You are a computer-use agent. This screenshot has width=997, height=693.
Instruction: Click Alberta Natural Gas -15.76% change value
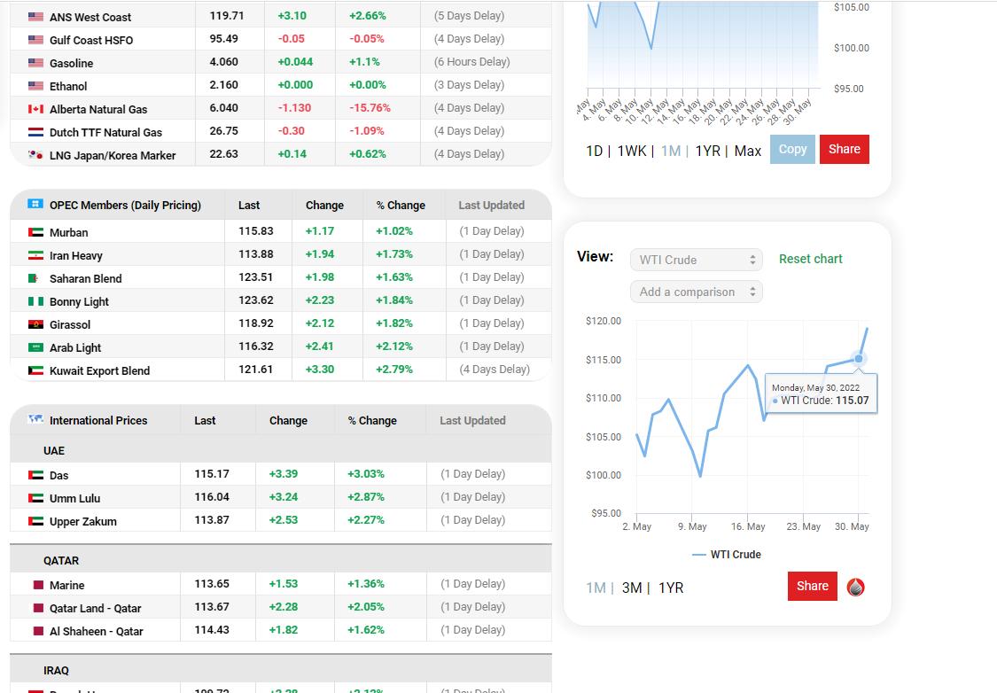tap(370, 108)
